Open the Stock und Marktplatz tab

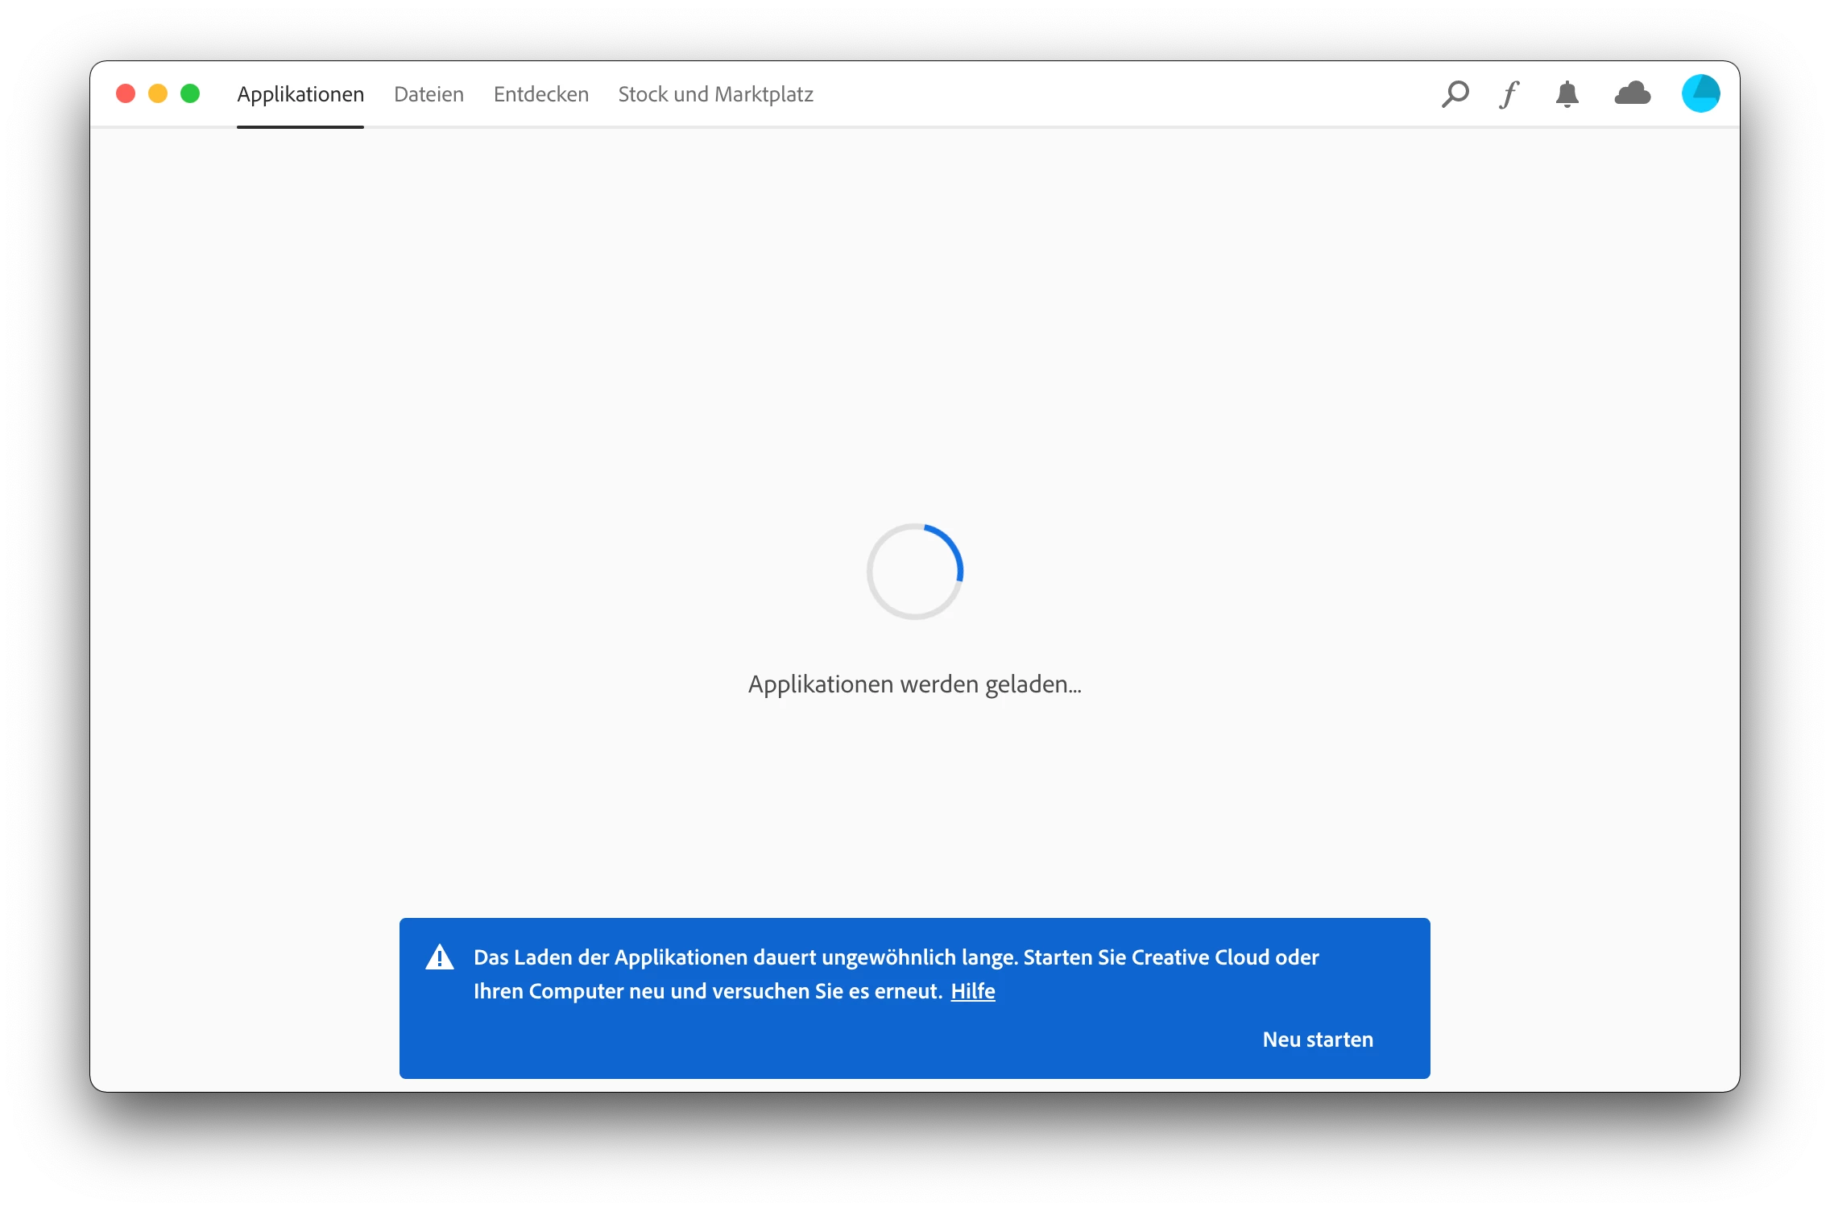[x=715, y=95]
